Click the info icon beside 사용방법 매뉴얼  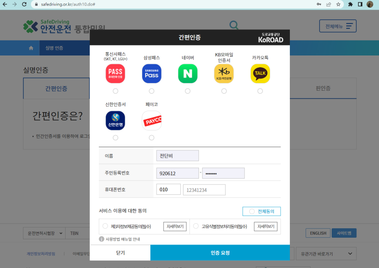click(x=102, y=239)
